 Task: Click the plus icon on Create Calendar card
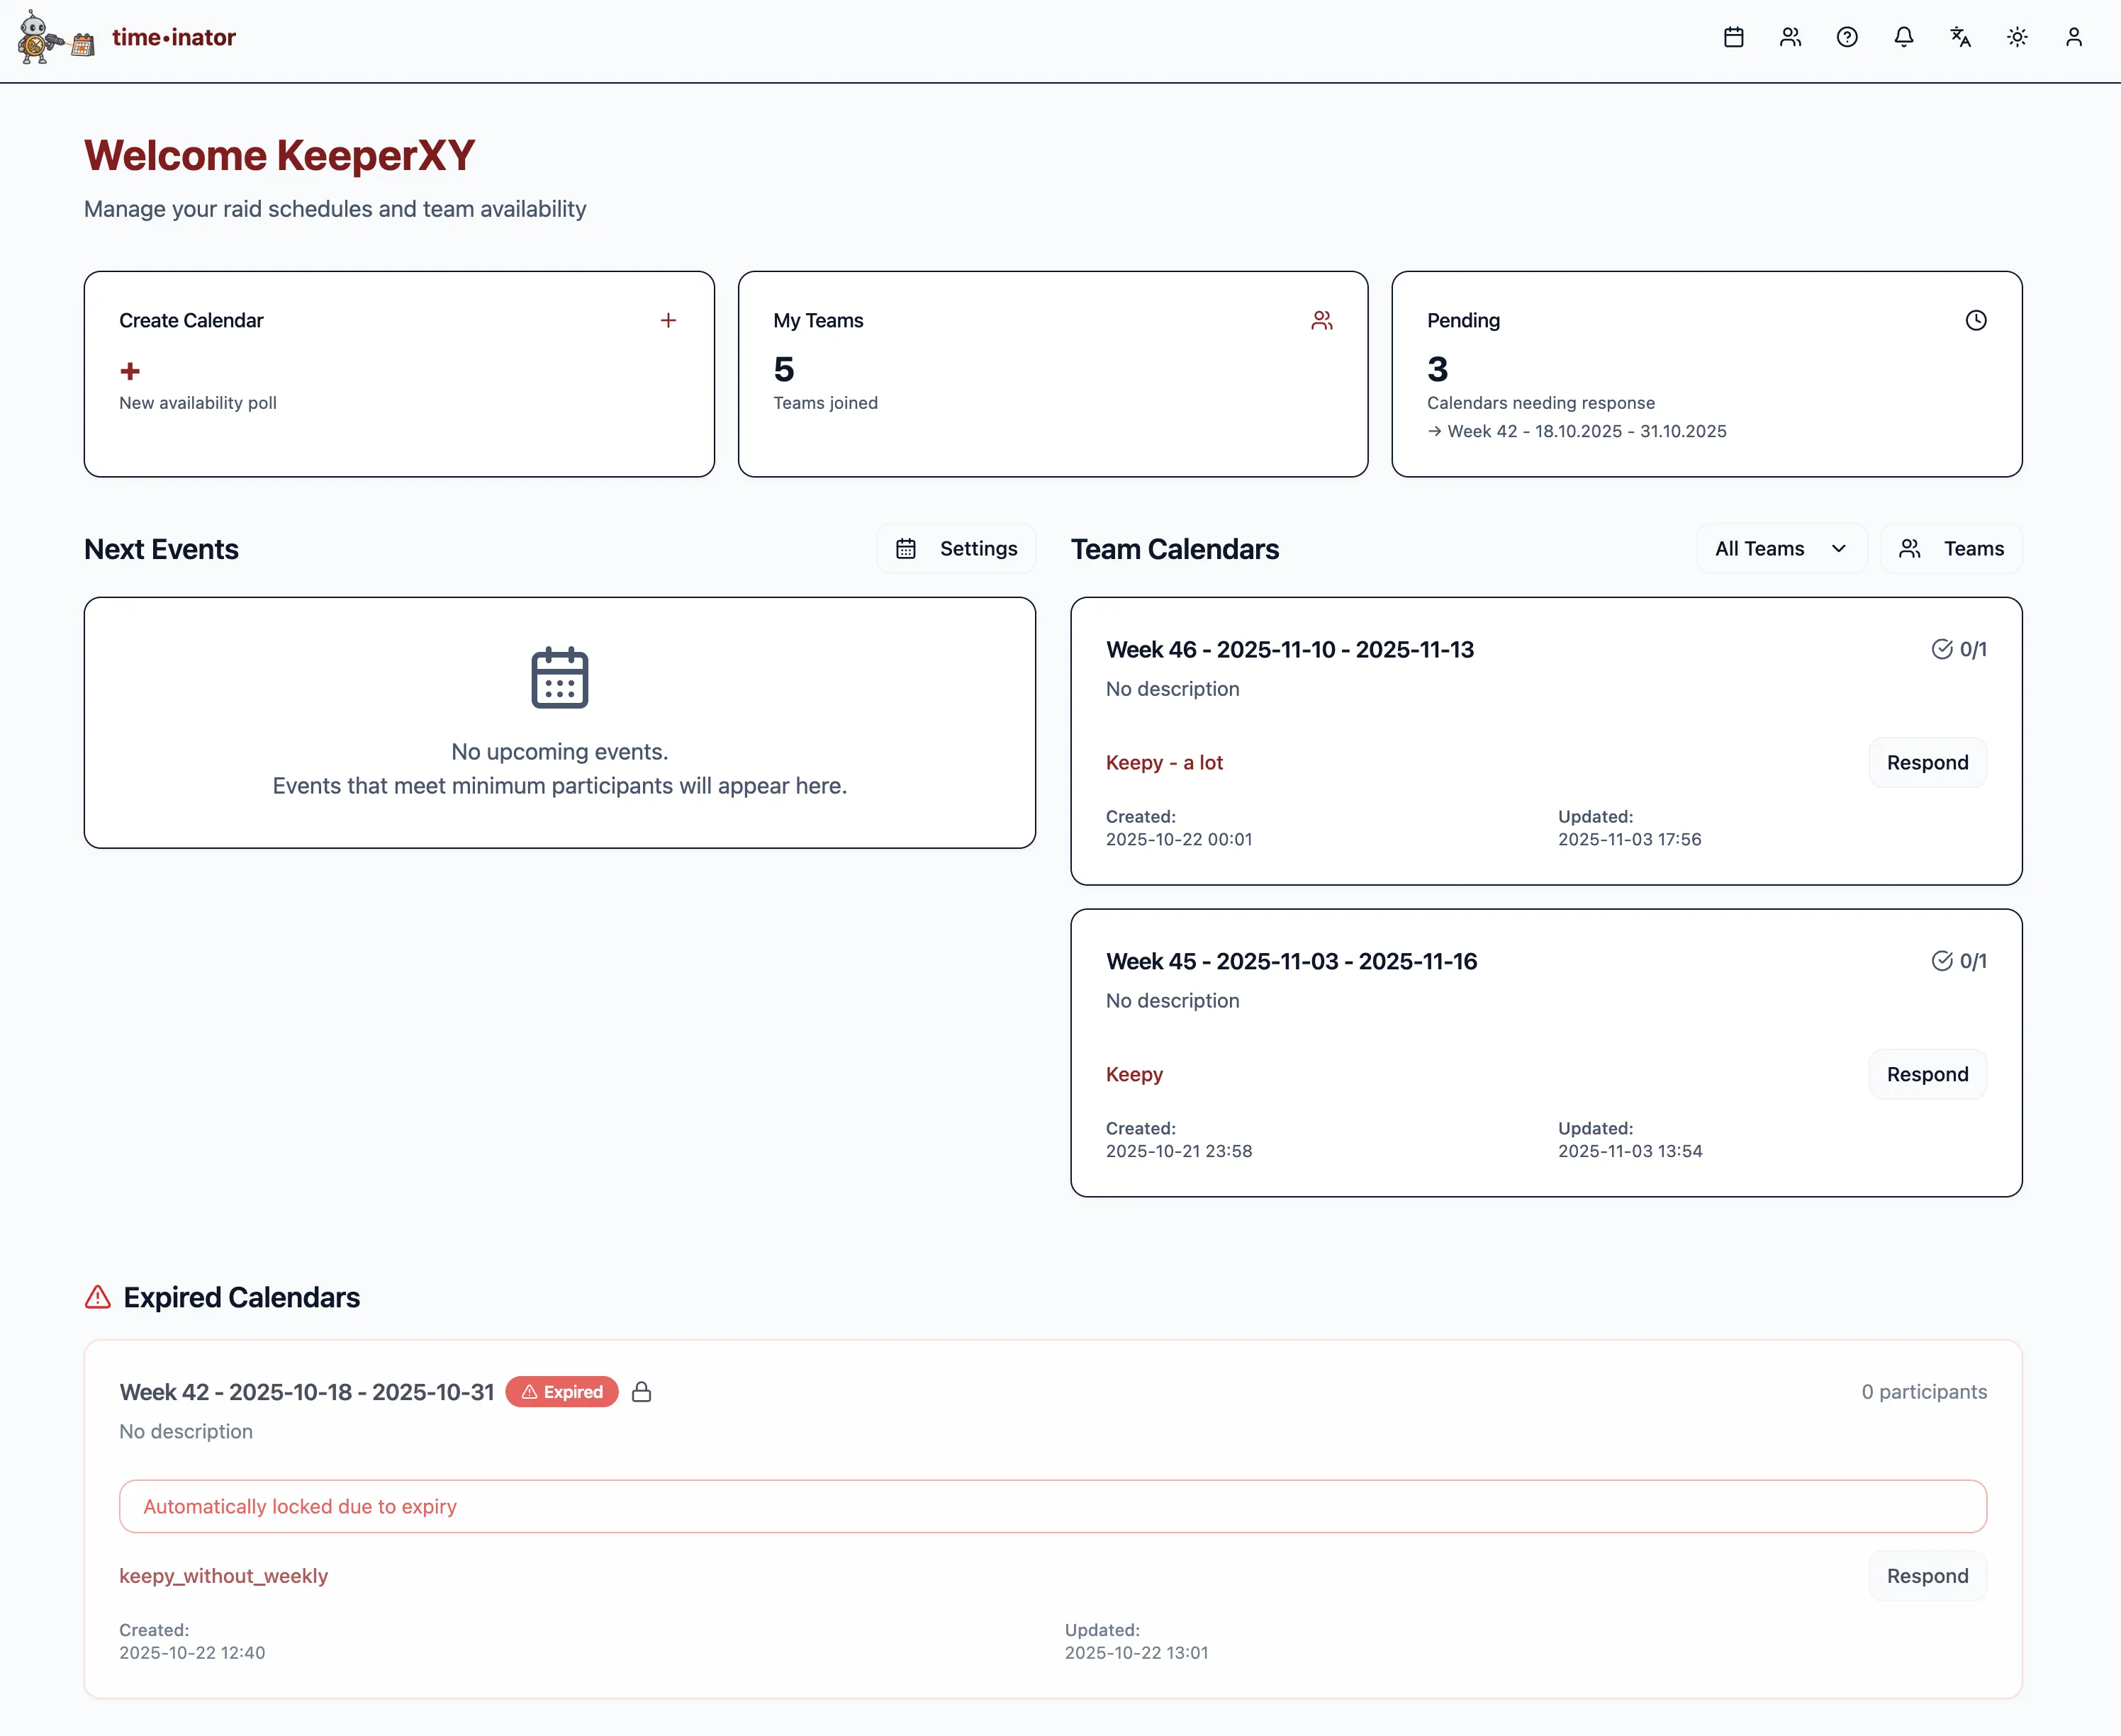point(668,320)
